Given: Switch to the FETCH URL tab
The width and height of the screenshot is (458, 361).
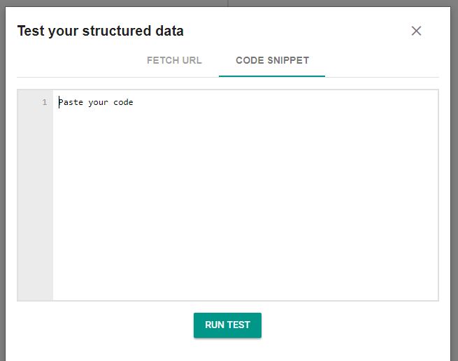Looking at the screenshot, I should 174,60.
